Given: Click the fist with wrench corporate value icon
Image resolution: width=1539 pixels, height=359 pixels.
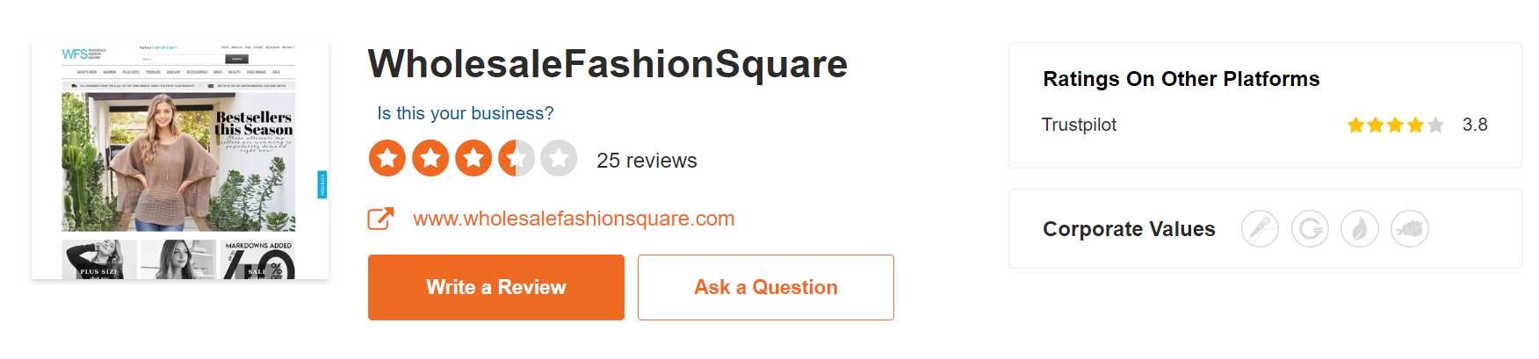Looking at the screenshot, I should pos(1410,229).
